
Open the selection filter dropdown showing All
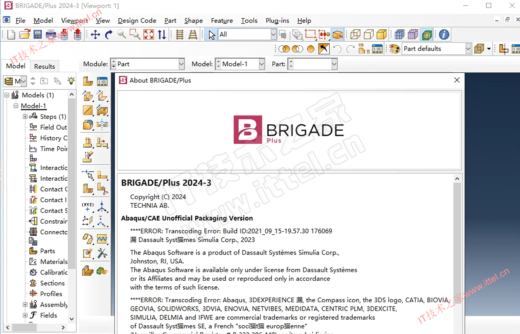click(x=274, y=35)
